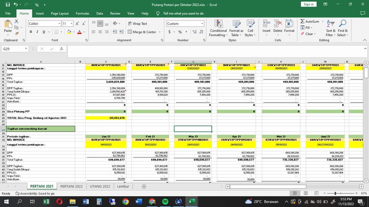Open Cell Styles gallery
The width and height of the screenshot is (369, 207).
(250, 28)
